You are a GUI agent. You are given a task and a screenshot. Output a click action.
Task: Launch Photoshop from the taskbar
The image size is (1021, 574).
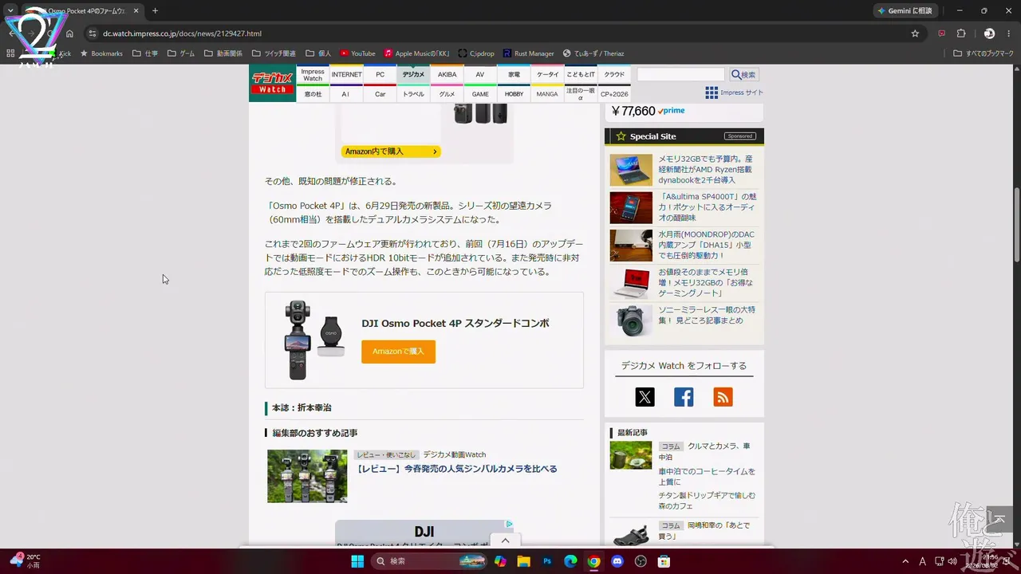coord(547,561)
